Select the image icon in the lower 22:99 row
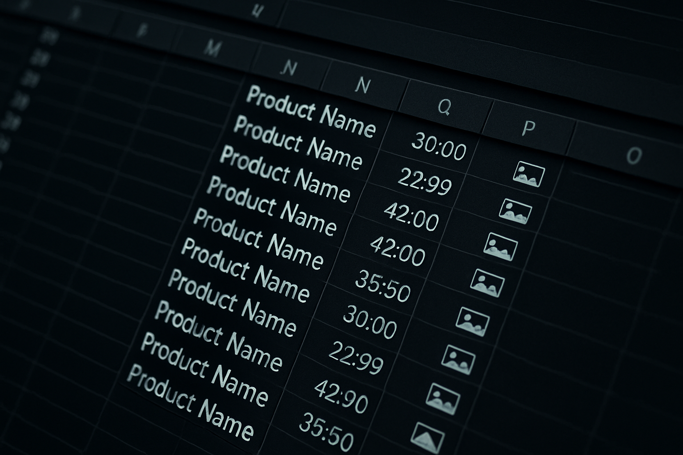The height and width of the screenshot is (455, 683). [458, 359]
